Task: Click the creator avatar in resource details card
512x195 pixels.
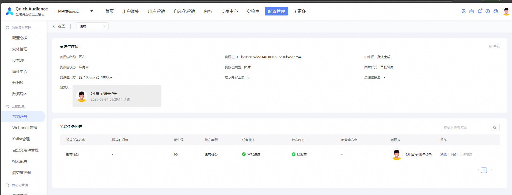Action: 82,96
